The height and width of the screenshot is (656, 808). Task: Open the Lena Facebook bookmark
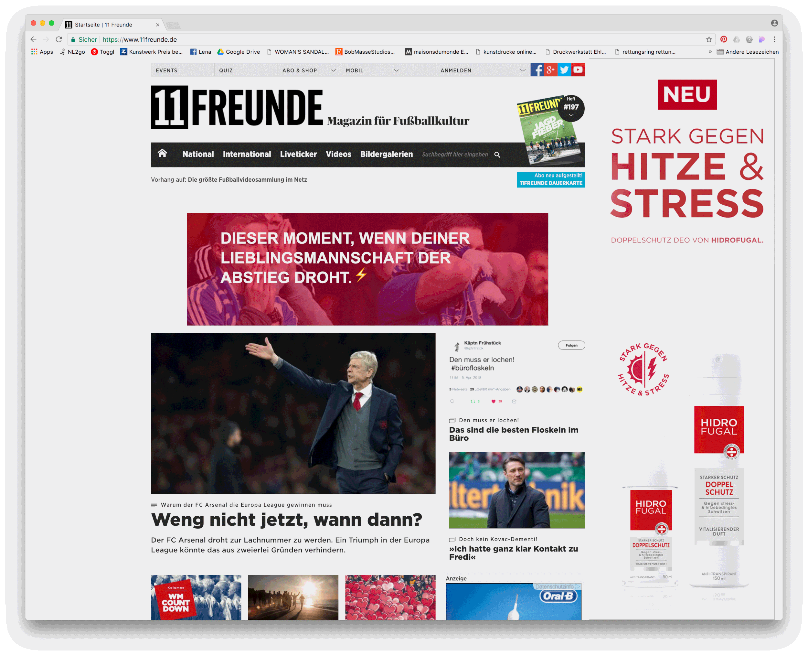tap(201, 52)
